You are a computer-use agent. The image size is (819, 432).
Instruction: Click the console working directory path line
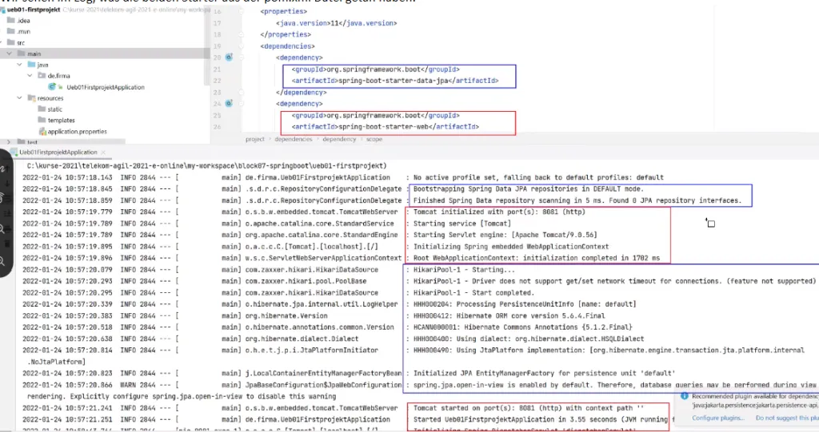[x=207, y=166]
